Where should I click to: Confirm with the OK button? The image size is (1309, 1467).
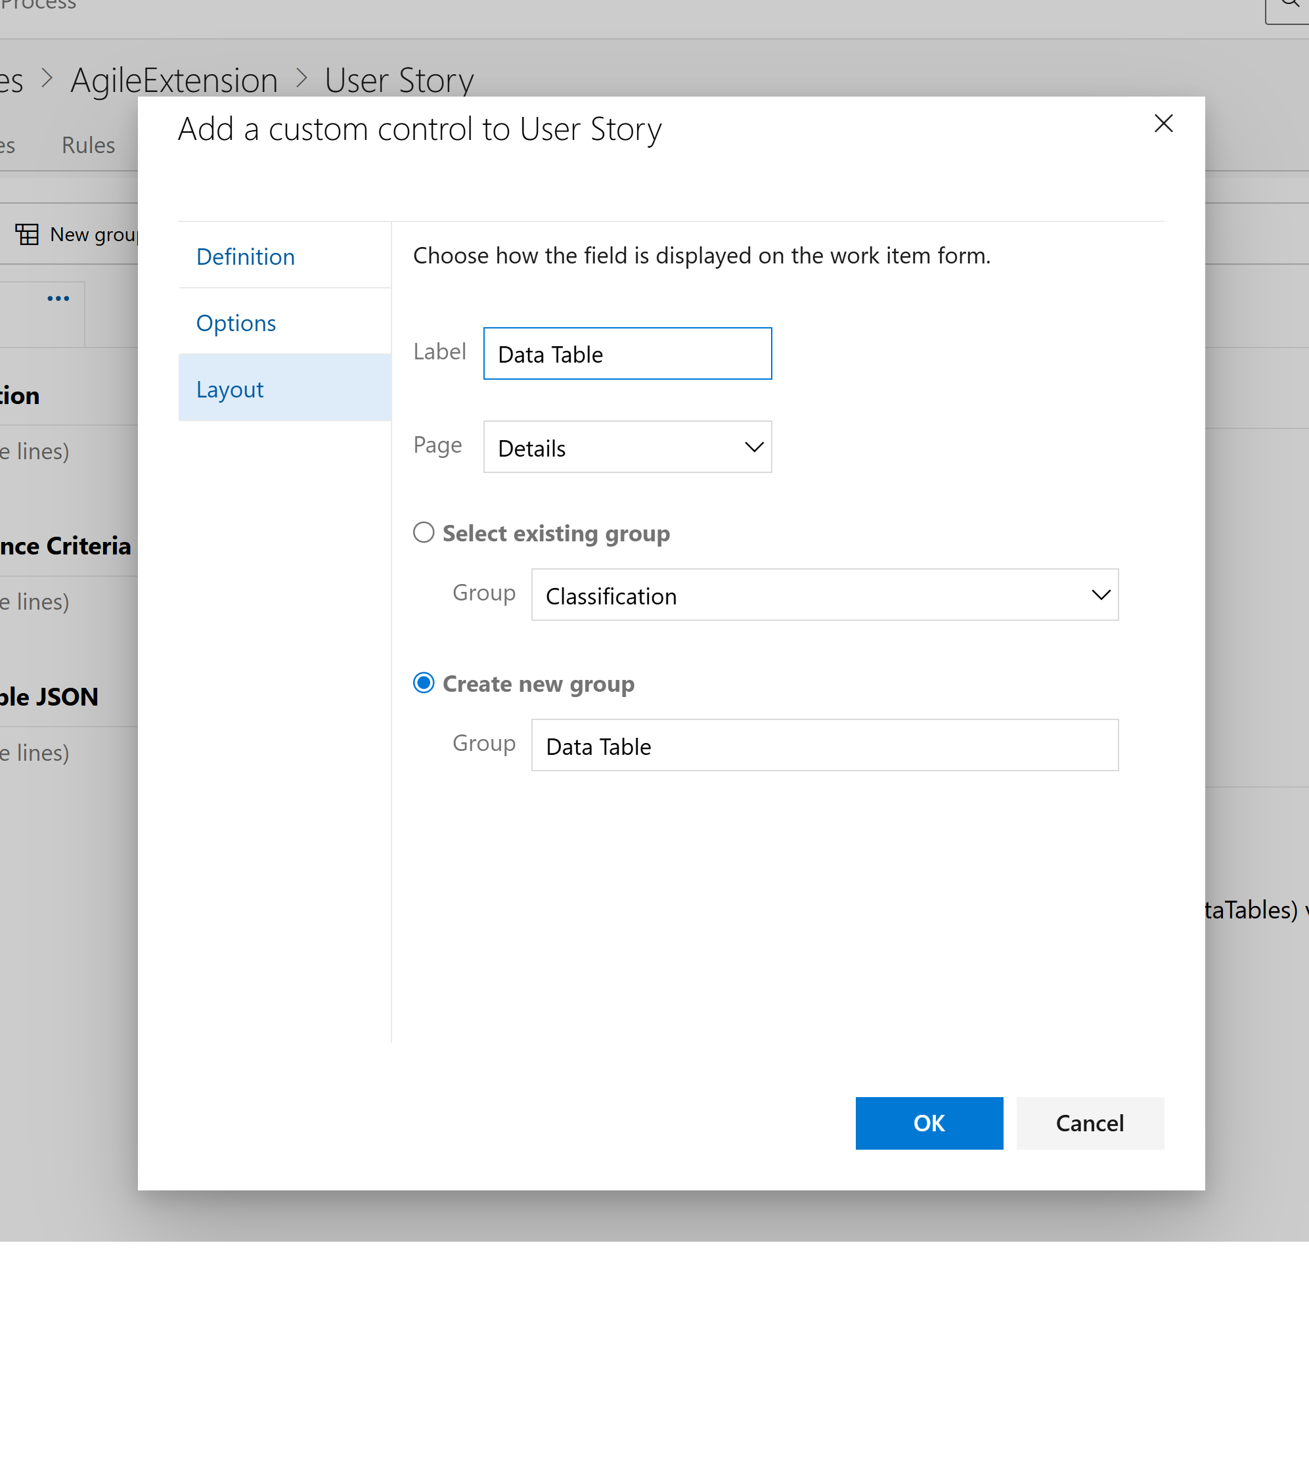(x=929, y=1123)
